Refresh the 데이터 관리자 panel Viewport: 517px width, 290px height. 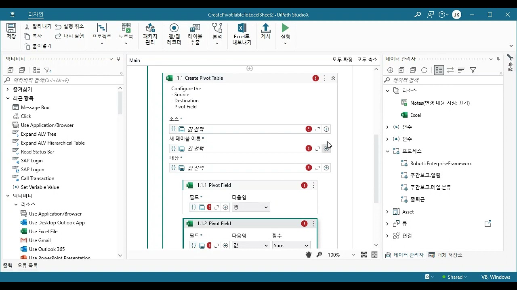(x=424, y=70)
